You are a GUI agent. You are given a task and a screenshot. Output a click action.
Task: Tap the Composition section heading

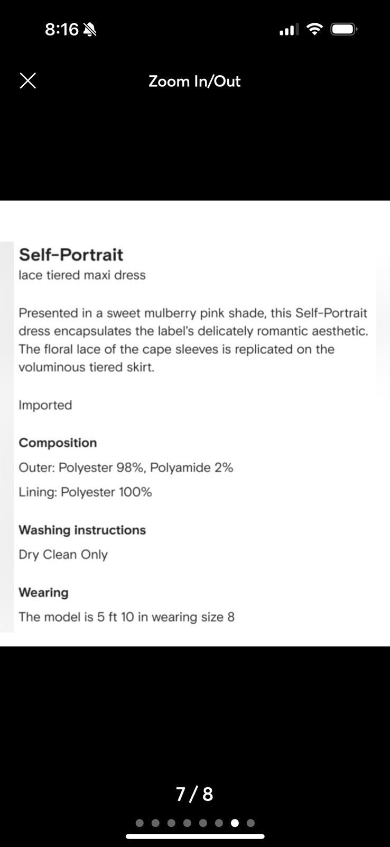click(58, 443)
